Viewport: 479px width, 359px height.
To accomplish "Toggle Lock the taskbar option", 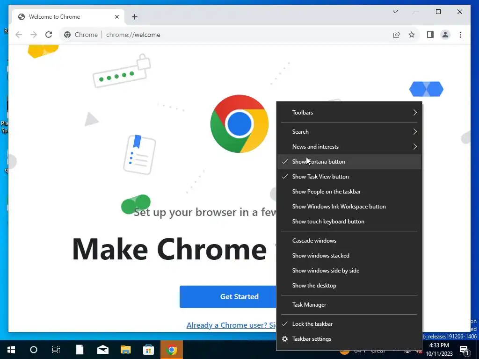I will [349, 324].
